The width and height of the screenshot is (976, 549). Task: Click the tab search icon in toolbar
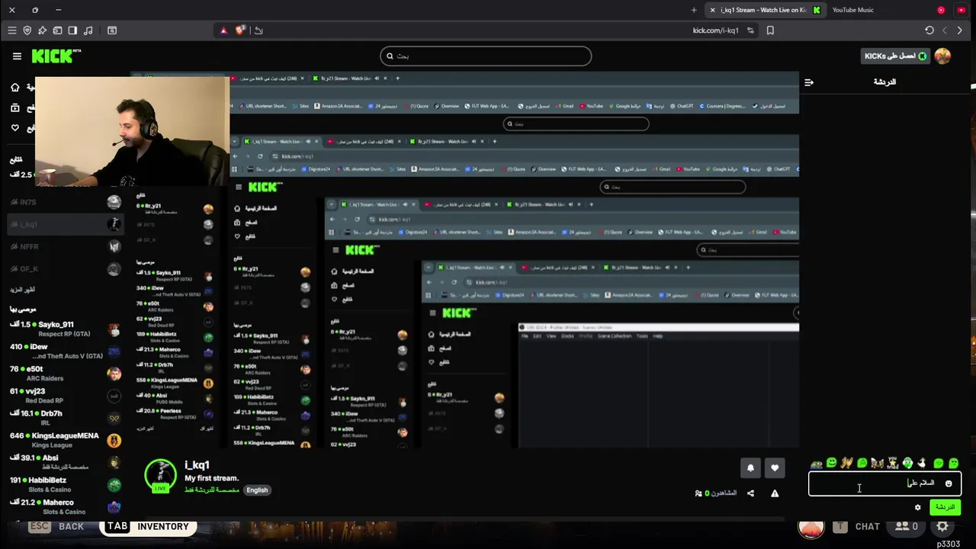(112, 30)
